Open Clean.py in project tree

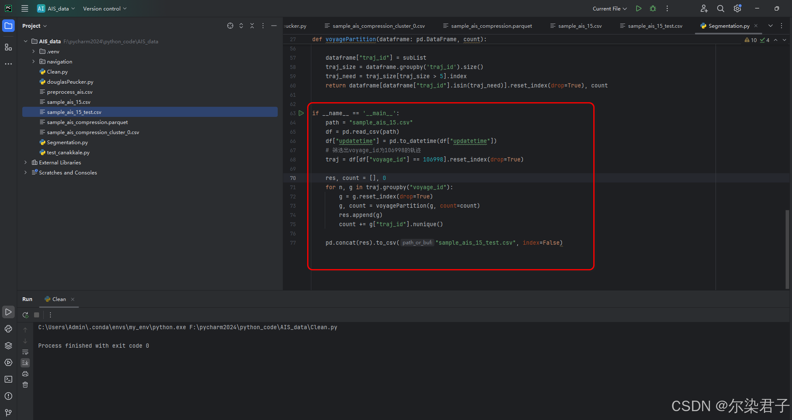click(57, 71)
